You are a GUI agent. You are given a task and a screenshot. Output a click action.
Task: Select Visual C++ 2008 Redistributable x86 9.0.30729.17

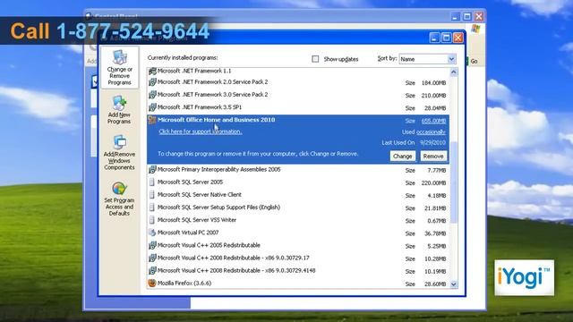pos(233,258)
